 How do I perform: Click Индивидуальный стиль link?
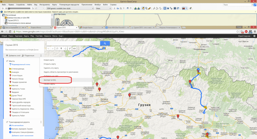(21, 65)
